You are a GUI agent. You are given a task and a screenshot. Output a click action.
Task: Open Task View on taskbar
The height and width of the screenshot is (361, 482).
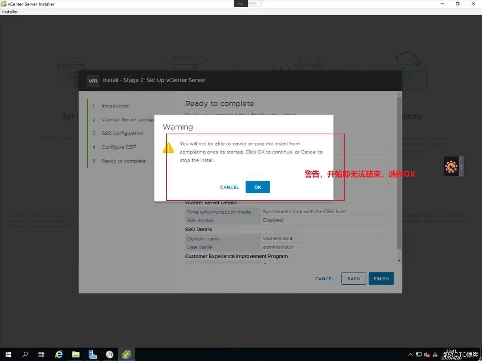pyautogui.click(x=41, y=354)
